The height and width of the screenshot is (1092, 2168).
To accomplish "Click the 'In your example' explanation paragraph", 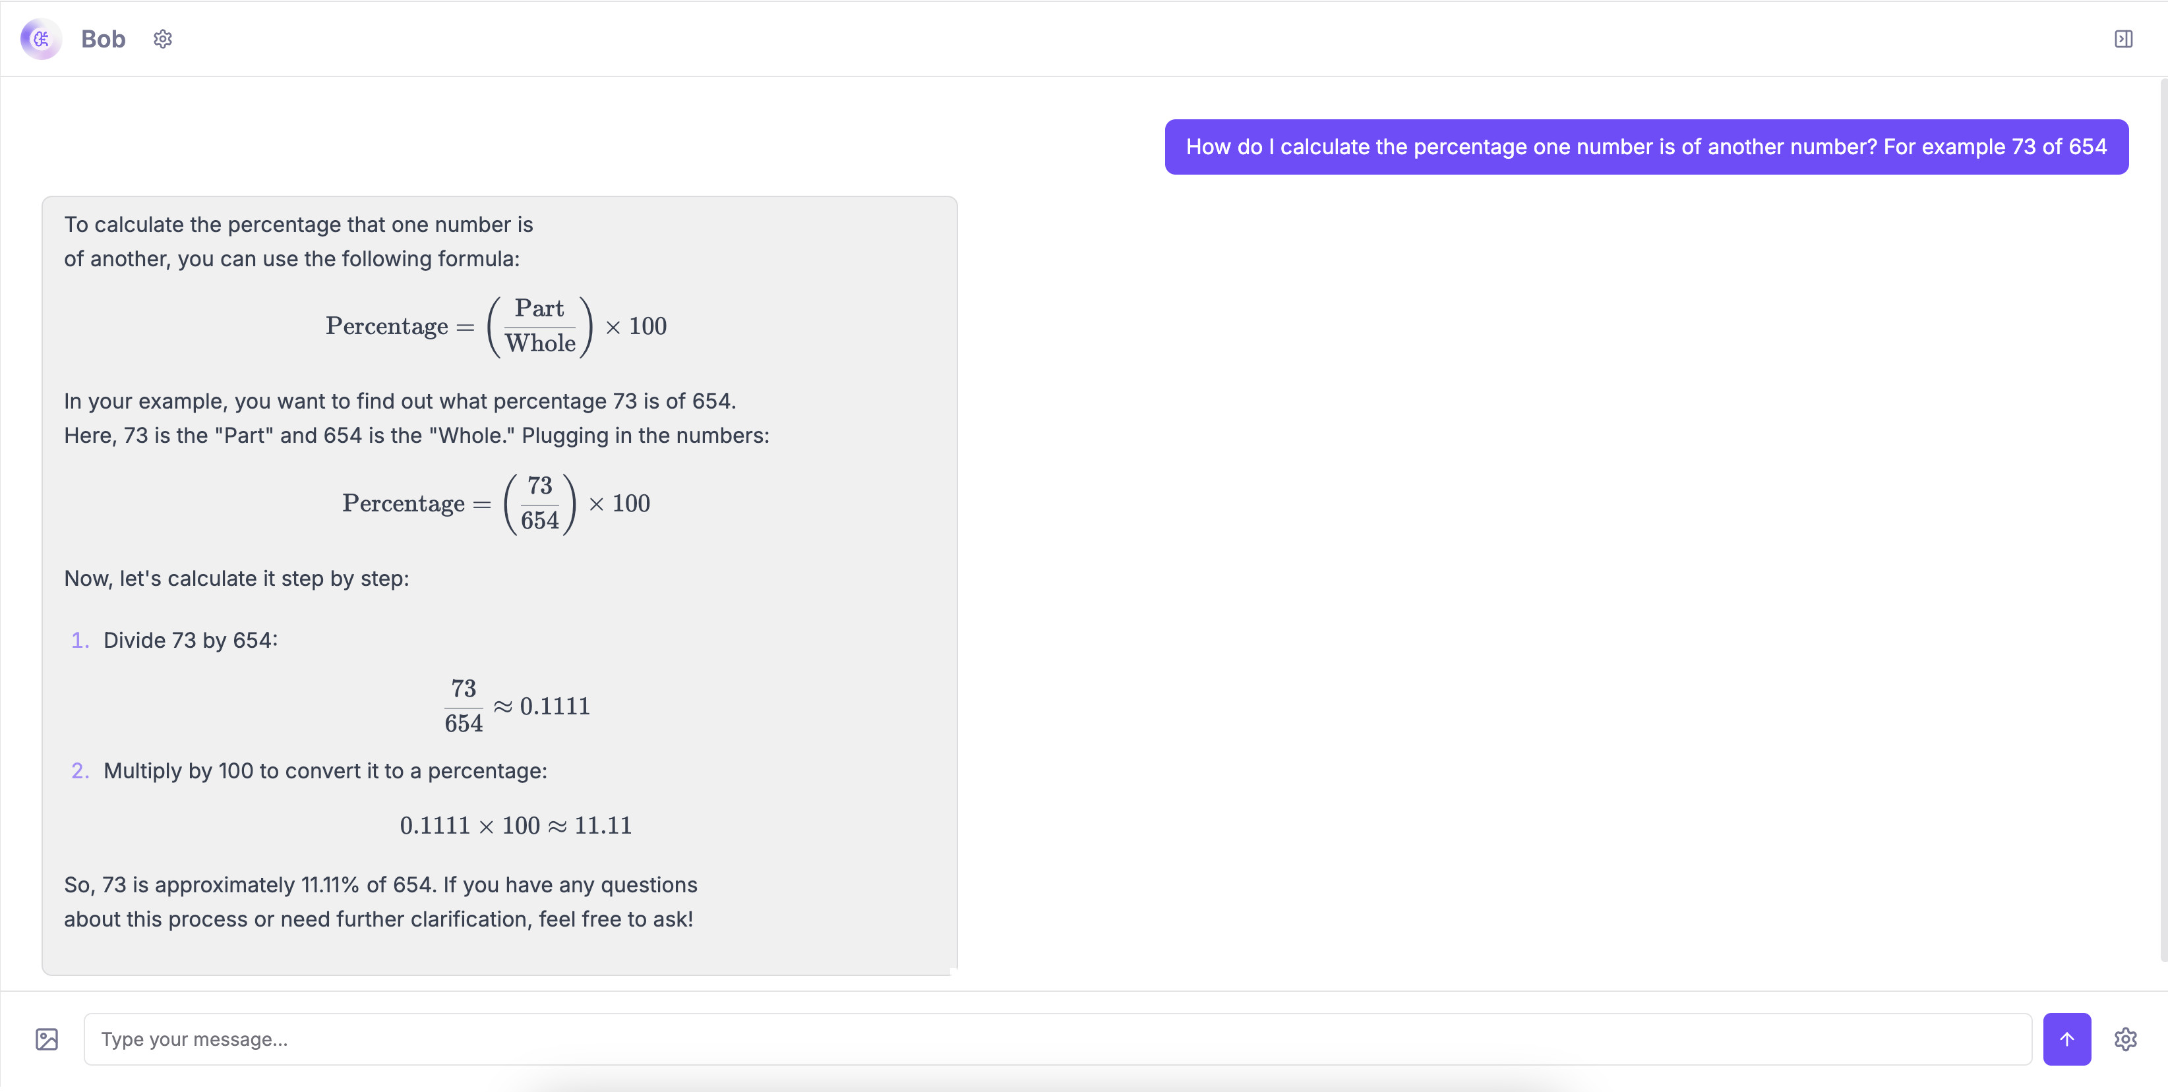I will pos(416,418).
